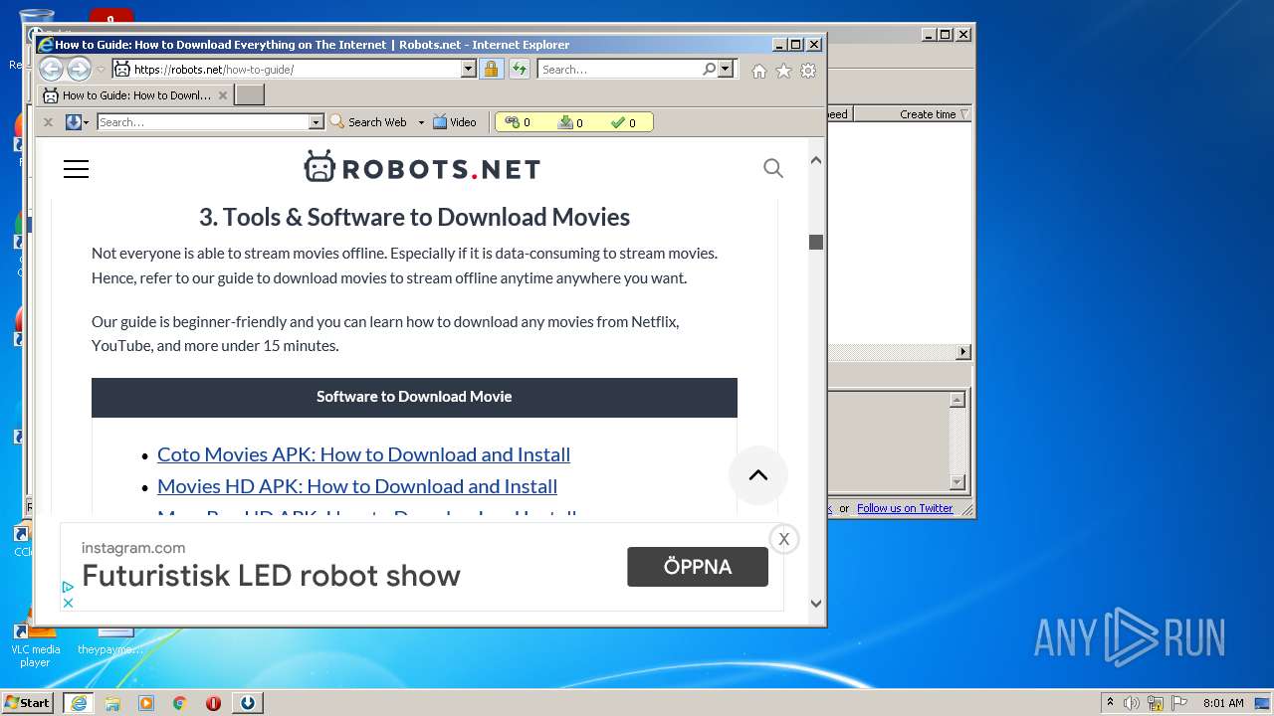Open a new blank tab
The height and width of the screenshot is (716, 1274).
(249, 95)
